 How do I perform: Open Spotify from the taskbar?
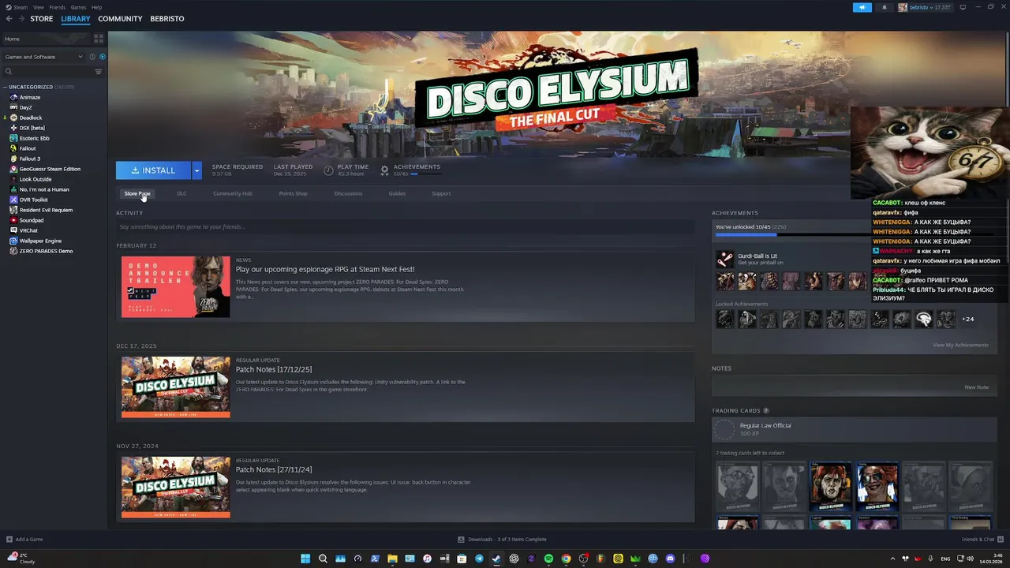click(548, 559)
